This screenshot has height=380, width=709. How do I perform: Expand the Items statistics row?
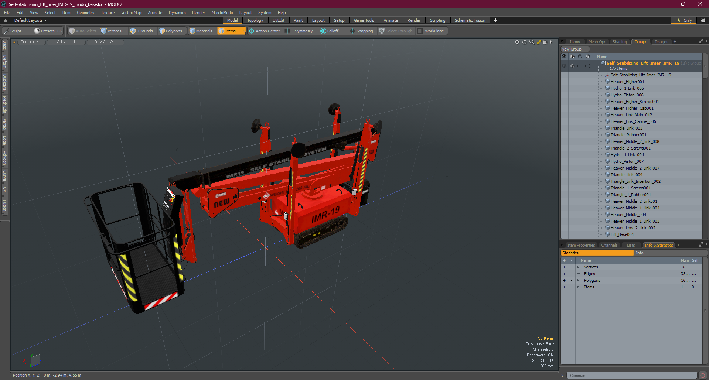click(x=578, y=287)
